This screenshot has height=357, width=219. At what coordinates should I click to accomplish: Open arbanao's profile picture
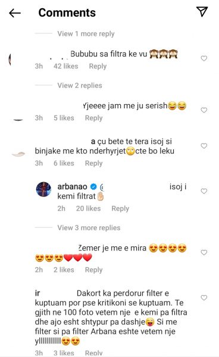43,189
